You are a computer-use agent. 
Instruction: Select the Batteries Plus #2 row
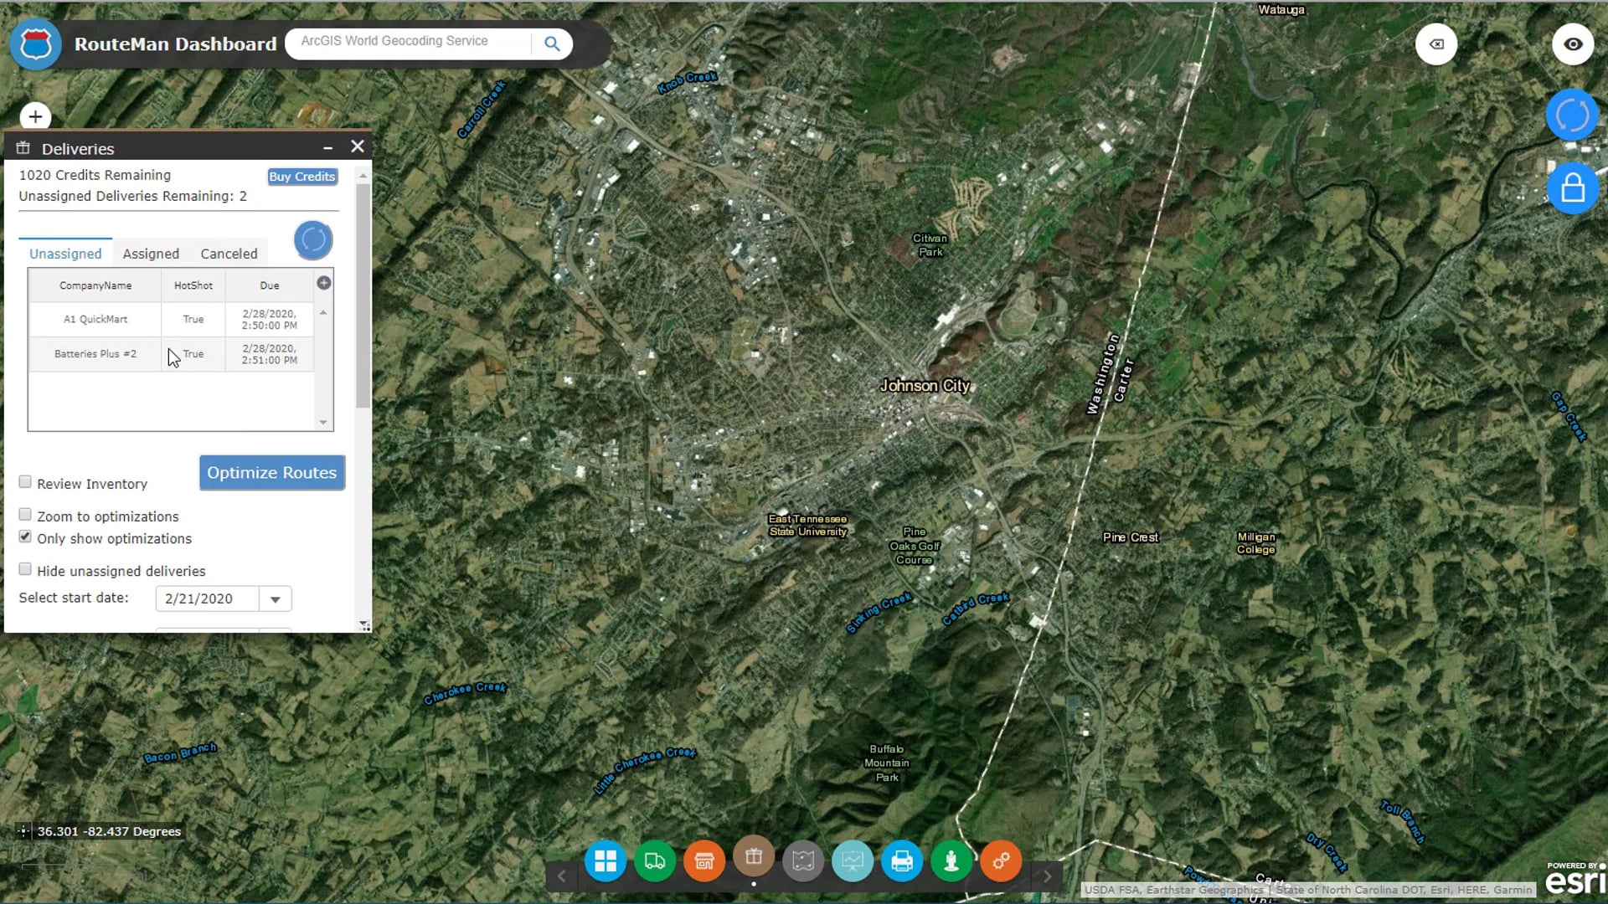tap(172, 354)
